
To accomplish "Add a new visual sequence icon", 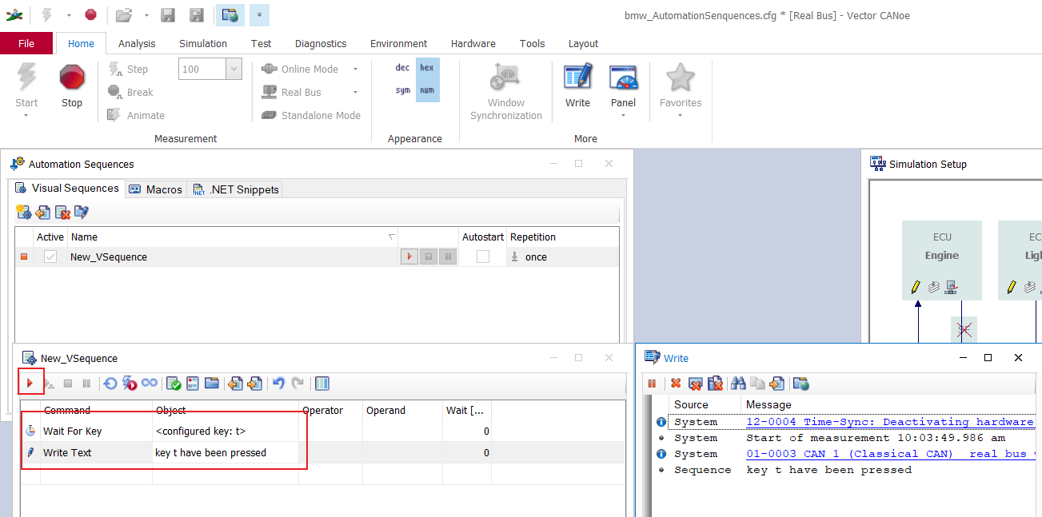I will point(24,212).
